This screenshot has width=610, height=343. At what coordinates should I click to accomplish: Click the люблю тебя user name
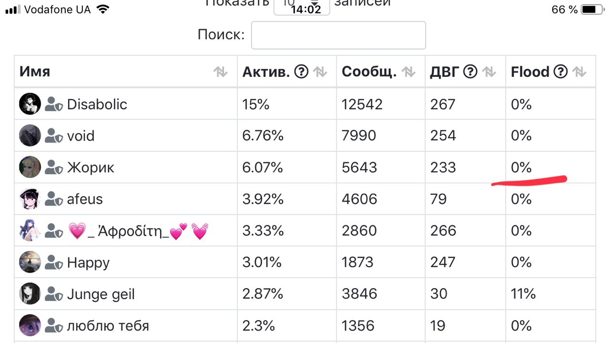coord(108,326)
